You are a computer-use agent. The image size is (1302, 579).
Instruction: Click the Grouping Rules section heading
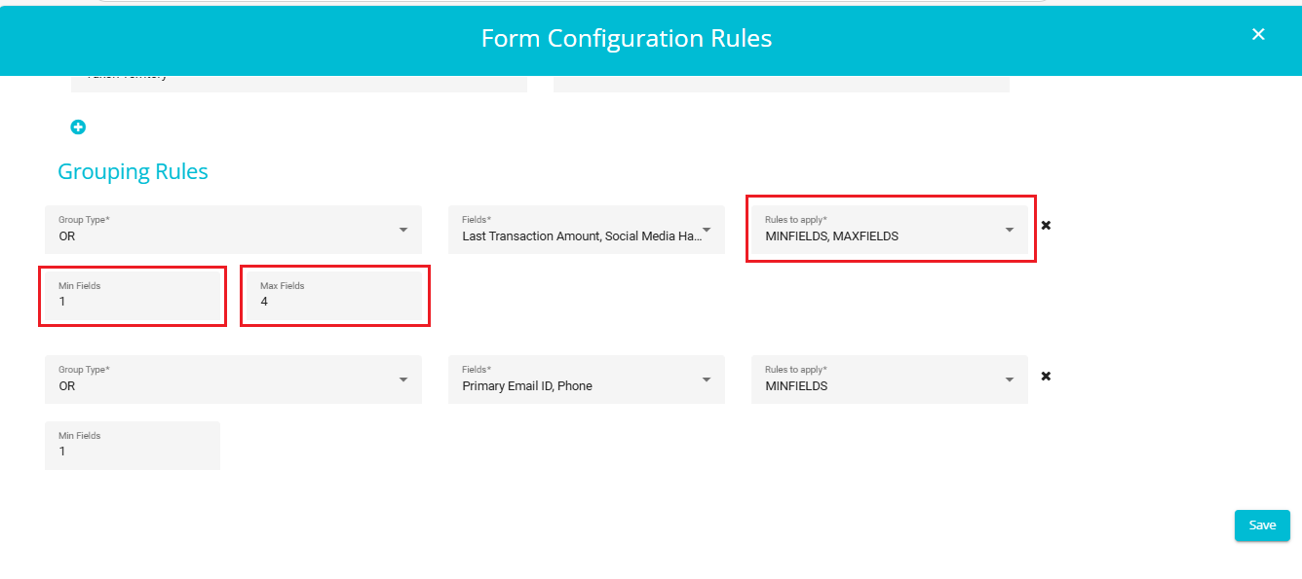pos(133,172)
